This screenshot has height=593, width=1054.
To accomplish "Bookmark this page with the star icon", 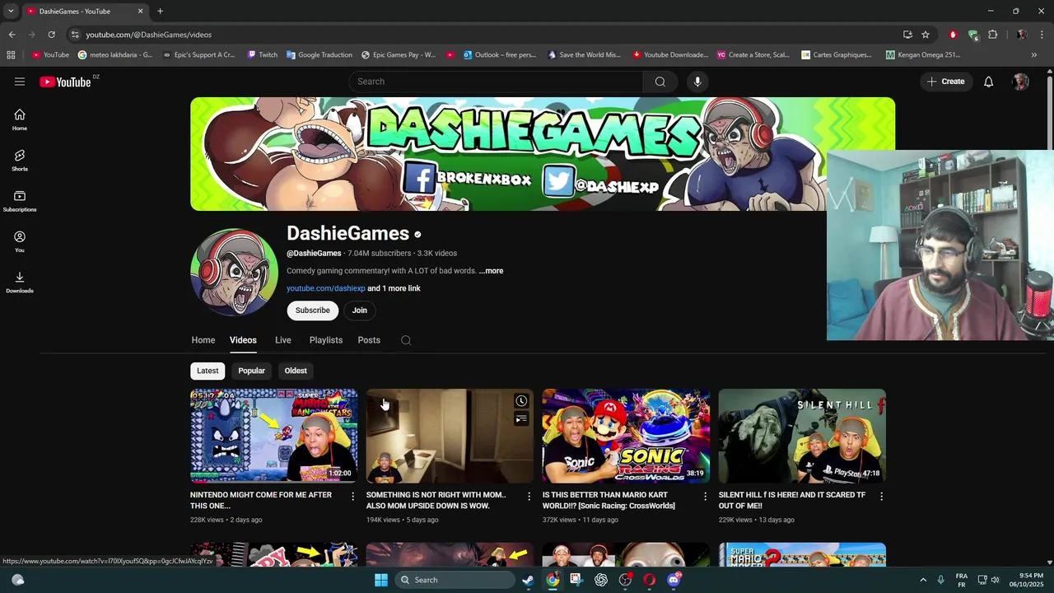I will tap(926, 35).
